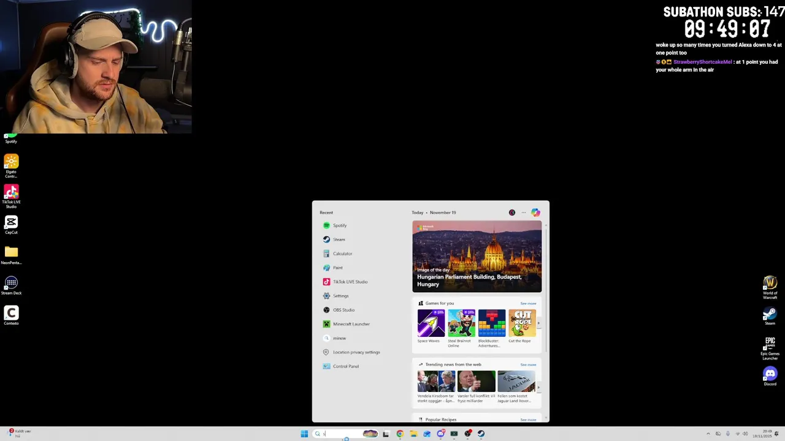Click See more for Trending news
Screen dimensions: 785x441
click(528, 364)
